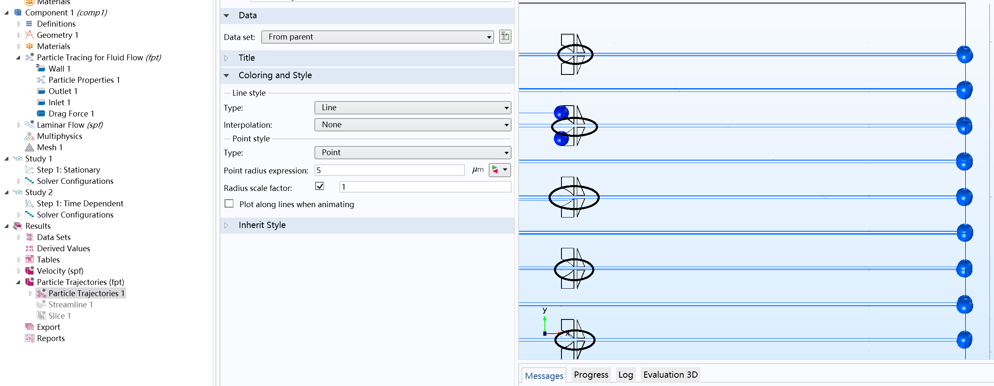Image resolution: width=994 pixels, height=386 pixels.
Task: Open the Interpolation dropdown
Action: [413, 125]
